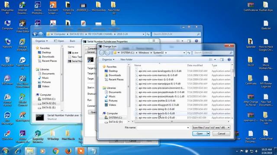277x155 pixels.
Task: Open Internet Explorer from the taskbar
Action: click(18, 151)
